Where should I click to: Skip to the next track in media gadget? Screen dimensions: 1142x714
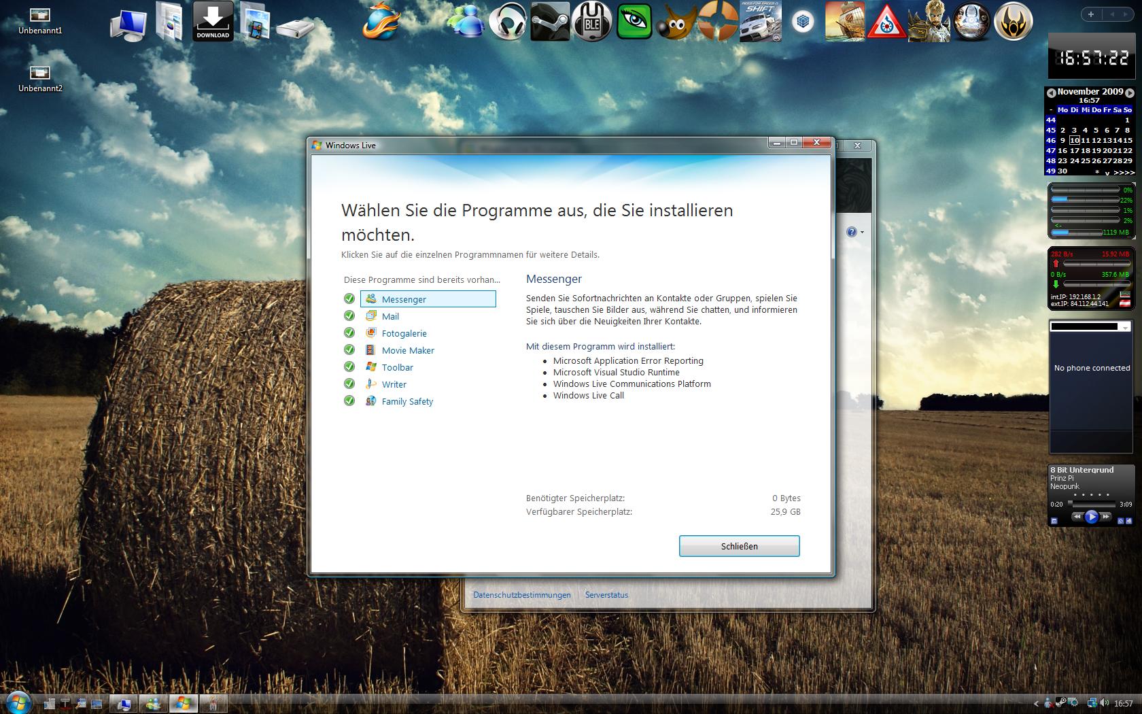1106,517
